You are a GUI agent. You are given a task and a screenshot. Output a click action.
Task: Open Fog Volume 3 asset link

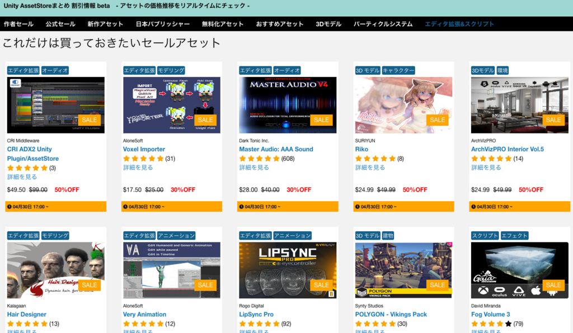(490, 315)
